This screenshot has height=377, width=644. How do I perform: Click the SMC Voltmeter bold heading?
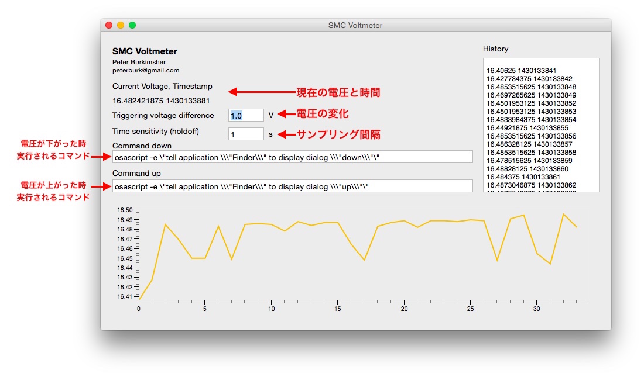[145, 51]
